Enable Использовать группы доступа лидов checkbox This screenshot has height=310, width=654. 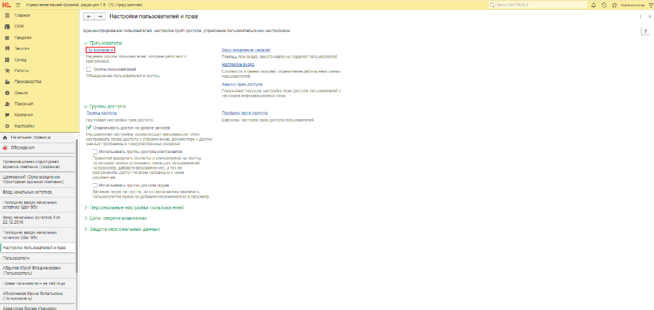[x=95, y=185]
